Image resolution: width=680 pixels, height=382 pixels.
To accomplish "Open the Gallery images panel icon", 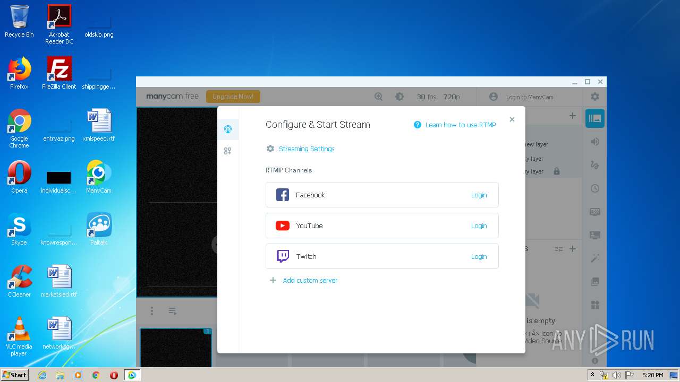I will [595, 282].
